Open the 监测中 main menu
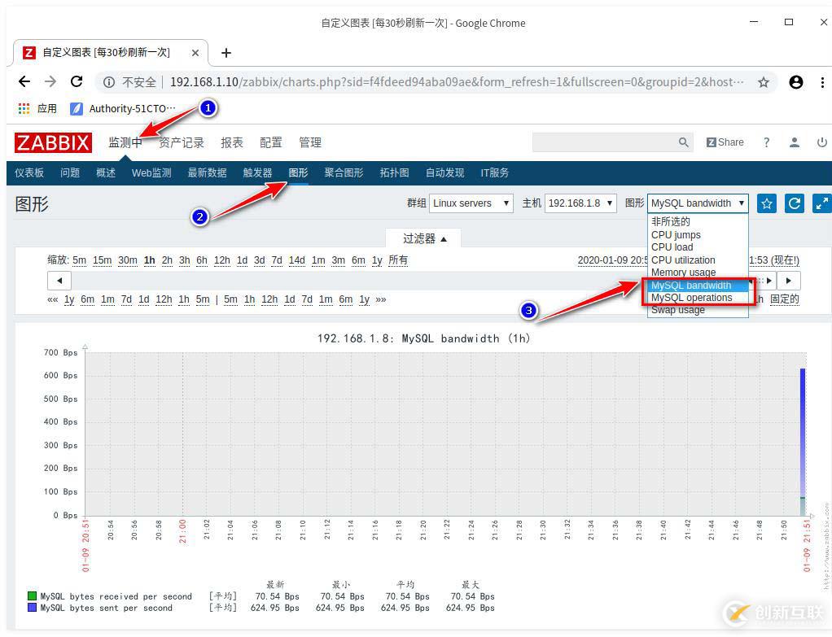 point(125,142)
